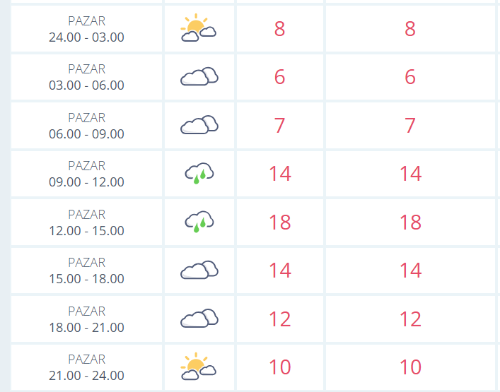The width and height of the screenshot is (500, 392).
Task: Click the first temperature 18 value
Action: click(x=279, y=222)
